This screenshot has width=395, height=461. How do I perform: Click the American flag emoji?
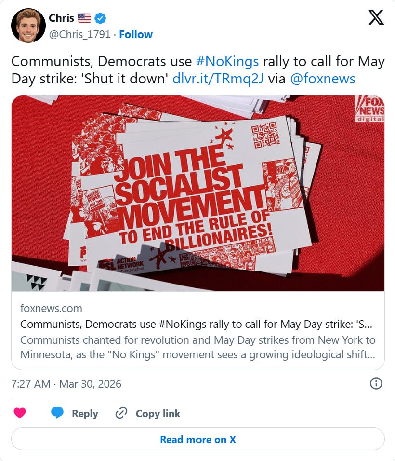click(x=84, y=18)
